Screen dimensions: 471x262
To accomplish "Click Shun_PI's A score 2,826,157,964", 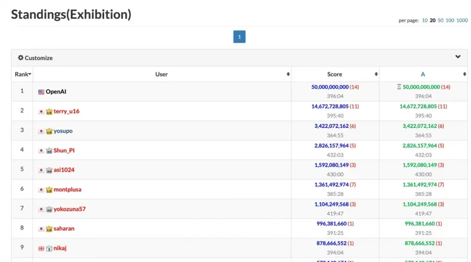I will [x=420, y=146].
